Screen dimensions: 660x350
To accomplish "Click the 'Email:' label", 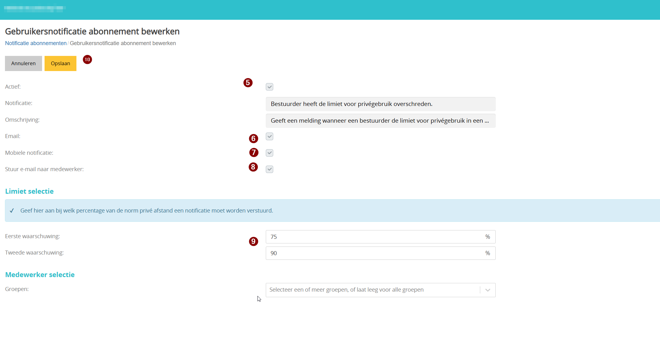I will [x=13, y=136].
